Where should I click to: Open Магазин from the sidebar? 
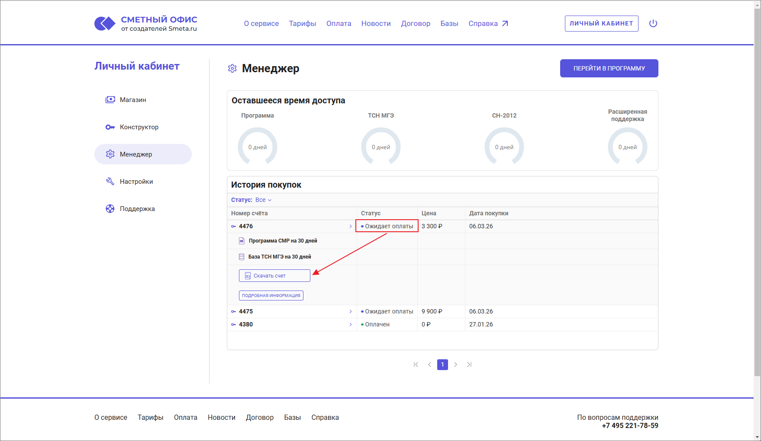pyautogui.click(x=133, y=100)
